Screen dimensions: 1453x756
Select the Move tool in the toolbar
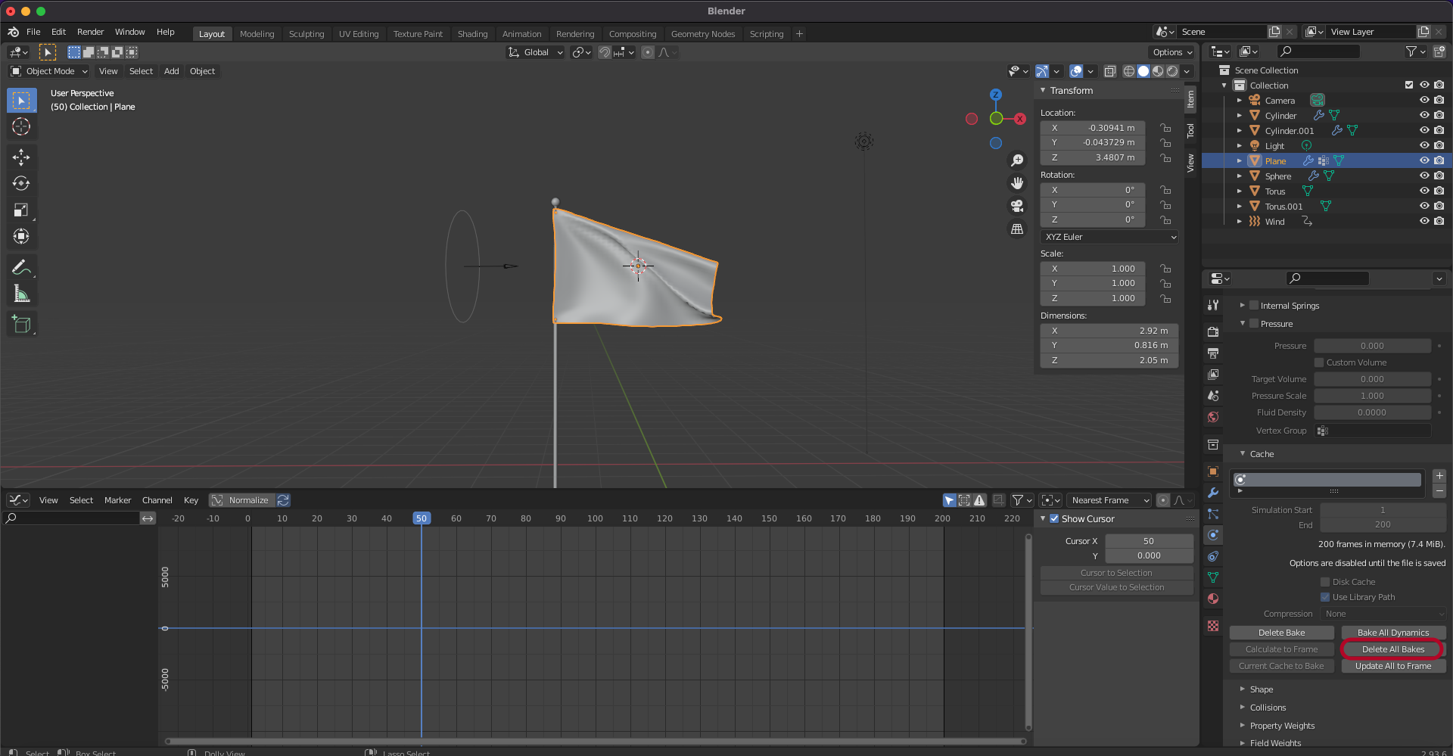[21, 157]
